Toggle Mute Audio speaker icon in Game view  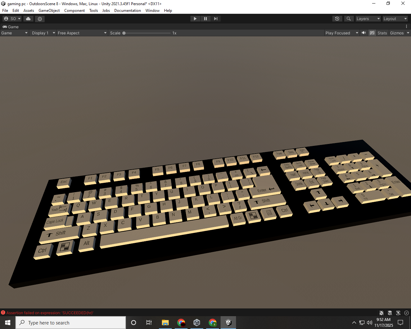(x=364, y=33)
